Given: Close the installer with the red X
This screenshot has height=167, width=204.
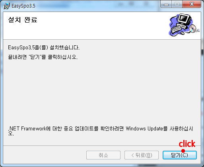Looking at the screenshot, I should click(192, 4).
